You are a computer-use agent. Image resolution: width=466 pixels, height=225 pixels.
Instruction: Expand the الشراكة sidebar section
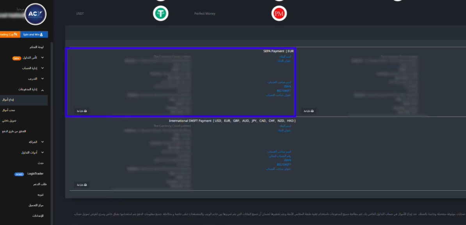point(43,142)
